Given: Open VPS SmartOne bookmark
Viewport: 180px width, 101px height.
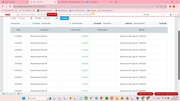Looking at the screenshot, I should click(10, 10).
